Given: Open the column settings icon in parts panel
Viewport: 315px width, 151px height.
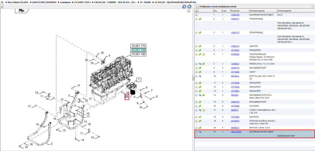Looking at the screenshot, I should pyautogui.click(x=312, y=6).
